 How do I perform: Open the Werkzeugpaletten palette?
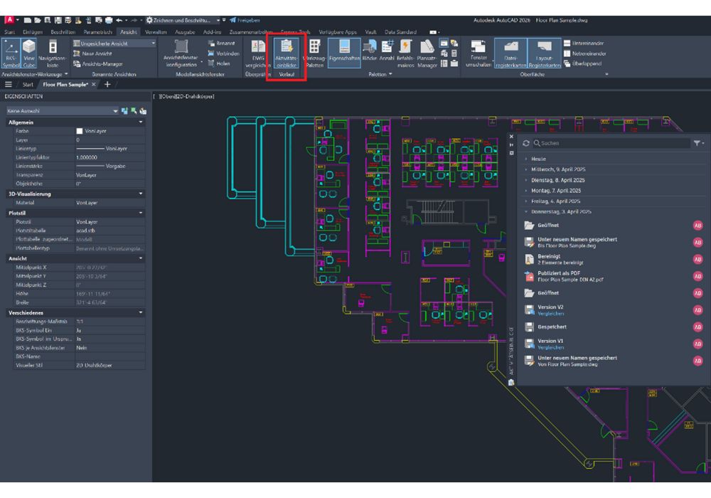tap(314, 55)
